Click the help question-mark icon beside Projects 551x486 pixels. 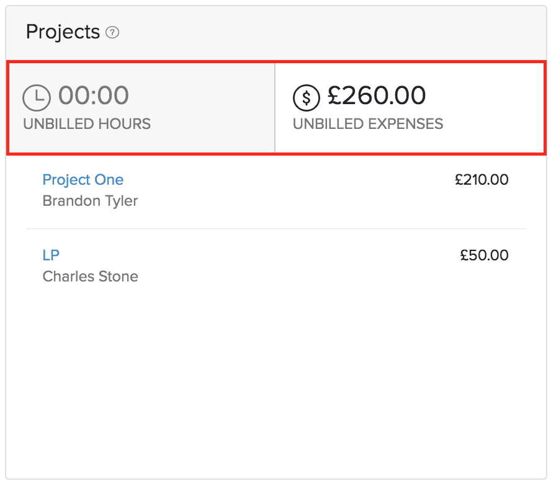[112, 33]
